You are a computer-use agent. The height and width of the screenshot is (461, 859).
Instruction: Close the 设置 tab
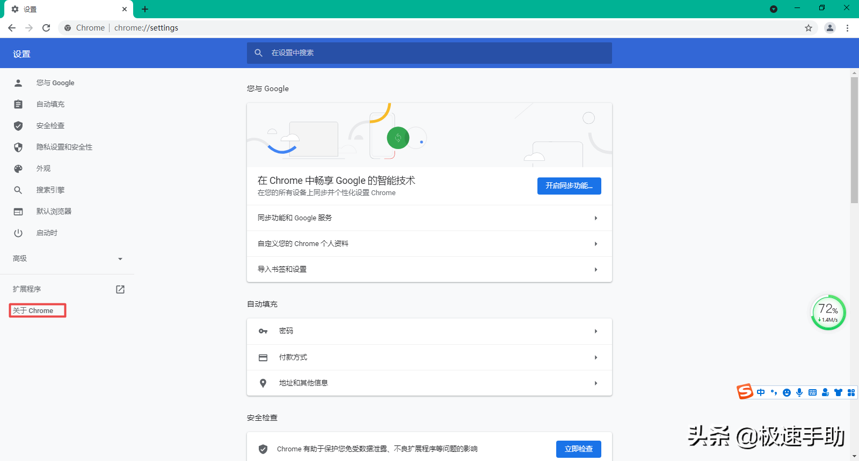125,9
